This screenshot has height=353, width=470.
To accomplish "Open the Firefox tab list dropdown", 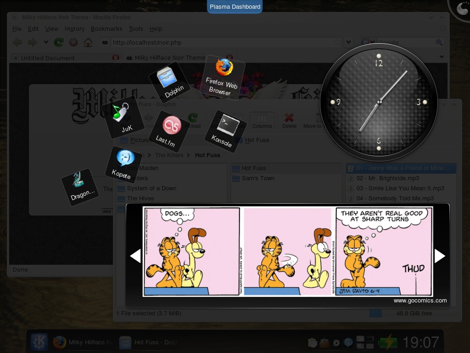I will 442,57.
